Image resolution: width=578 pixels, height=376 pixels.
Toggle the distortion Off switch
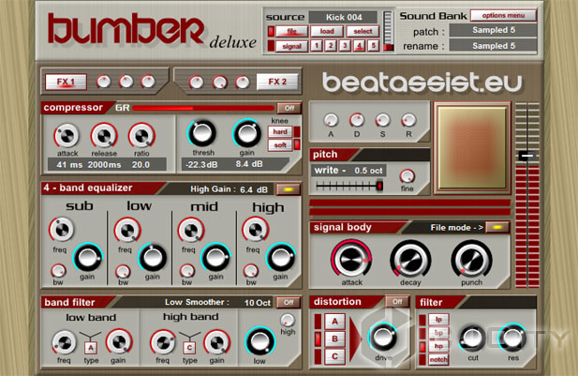pos(397,302)
